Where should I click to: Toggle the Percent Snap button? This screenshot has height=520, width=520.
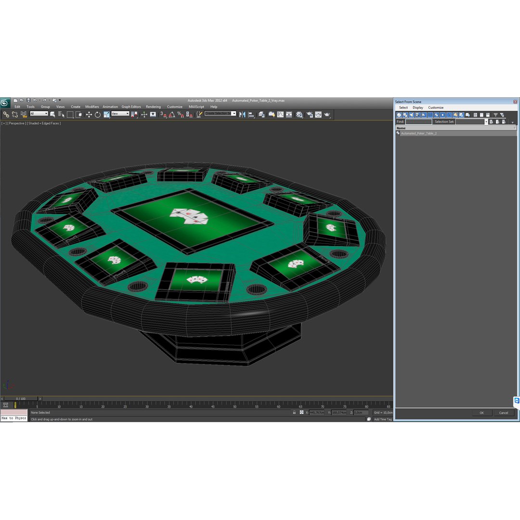pos(181,115)
